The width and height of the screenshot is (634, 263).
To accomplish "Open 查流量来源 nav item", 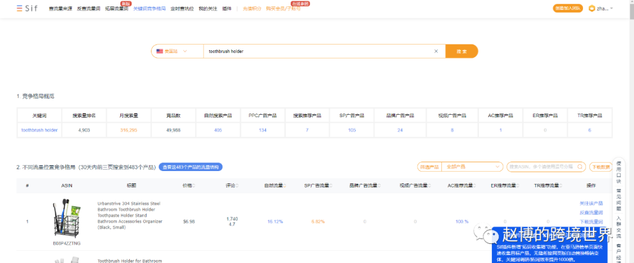I will [60, 8].
